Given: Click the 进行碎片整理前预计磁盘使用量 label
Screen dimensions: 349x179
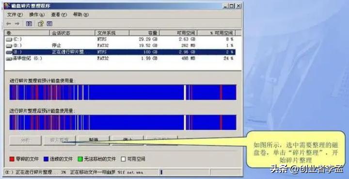Looking at the screenshot, I should pos(42,81).
